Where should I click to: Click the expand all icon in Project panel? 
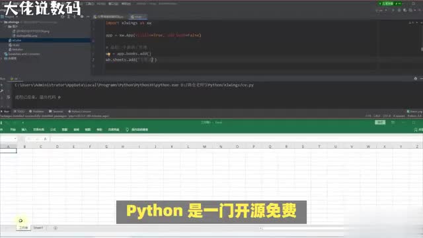pyautogui.click(x=69, y=17)
